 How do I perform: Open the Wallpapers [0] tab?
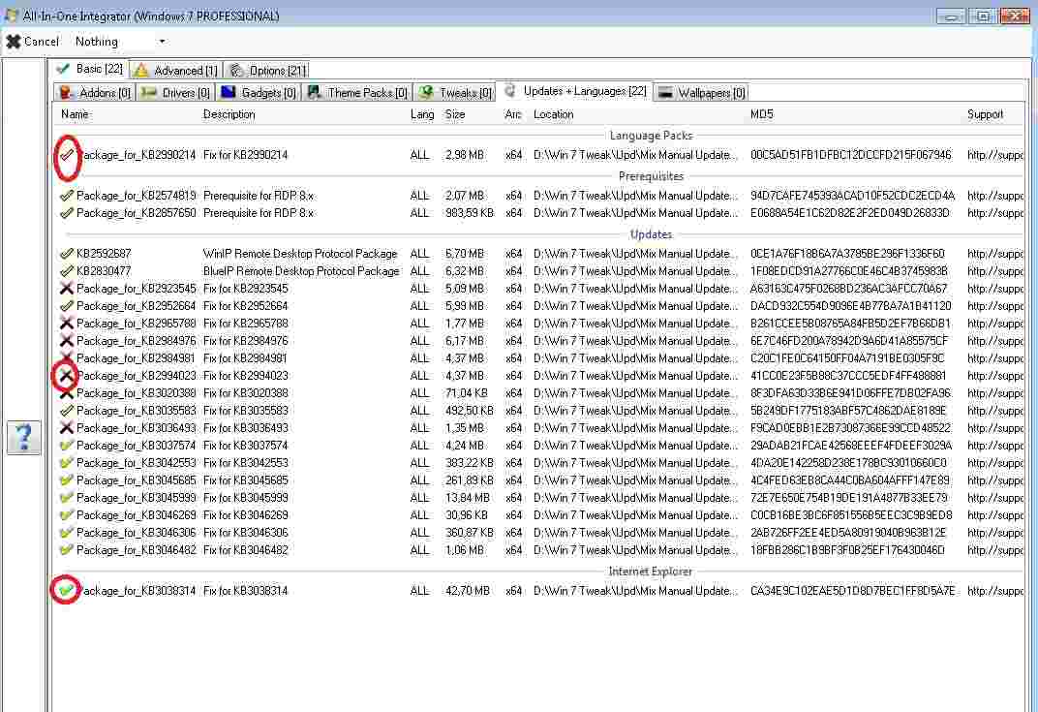coord(702,93)
